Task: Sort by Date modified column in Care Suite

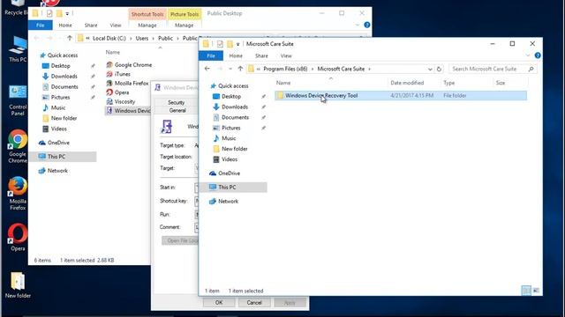Action: (x=407, y=83)
